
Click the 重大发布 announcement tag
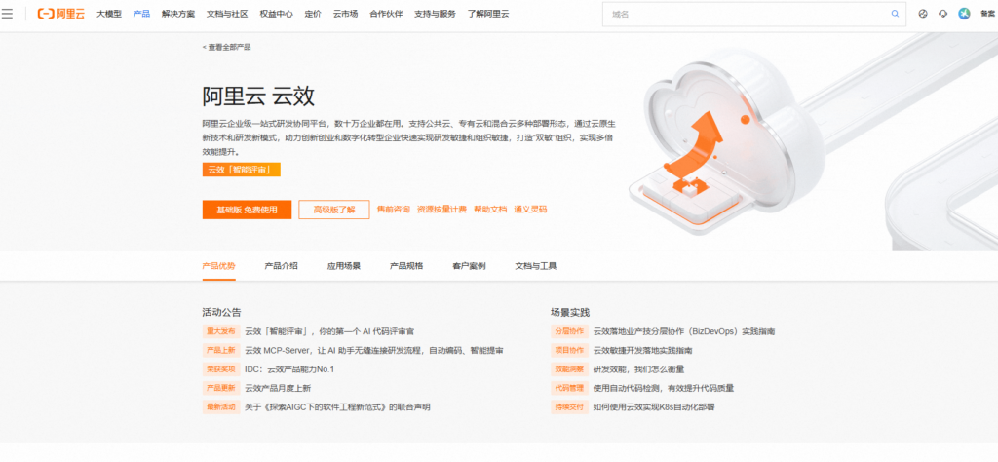click(219, 331)
